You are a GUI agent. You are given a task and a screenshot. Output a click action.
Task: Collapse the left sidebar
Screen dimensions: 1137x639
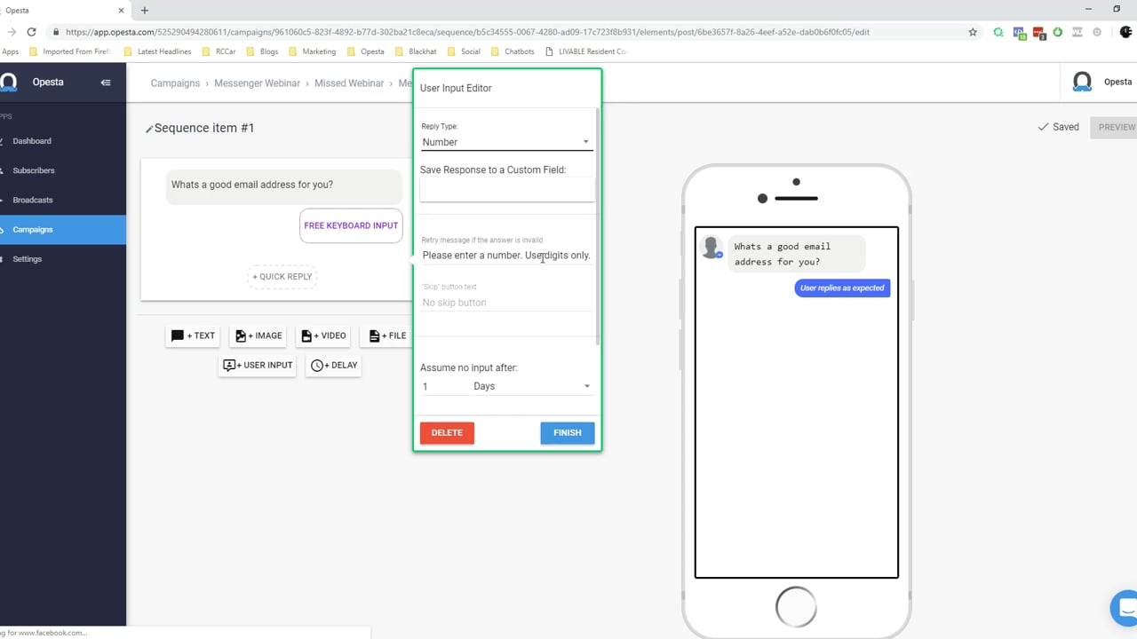click(x=106, y=82)
